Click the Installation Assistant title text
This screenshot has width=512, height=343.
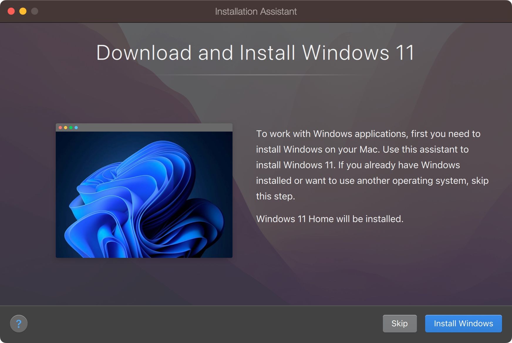tap(256, 11)
